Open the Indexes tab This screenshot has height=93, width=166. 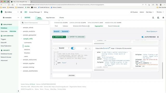coord(65,26)
